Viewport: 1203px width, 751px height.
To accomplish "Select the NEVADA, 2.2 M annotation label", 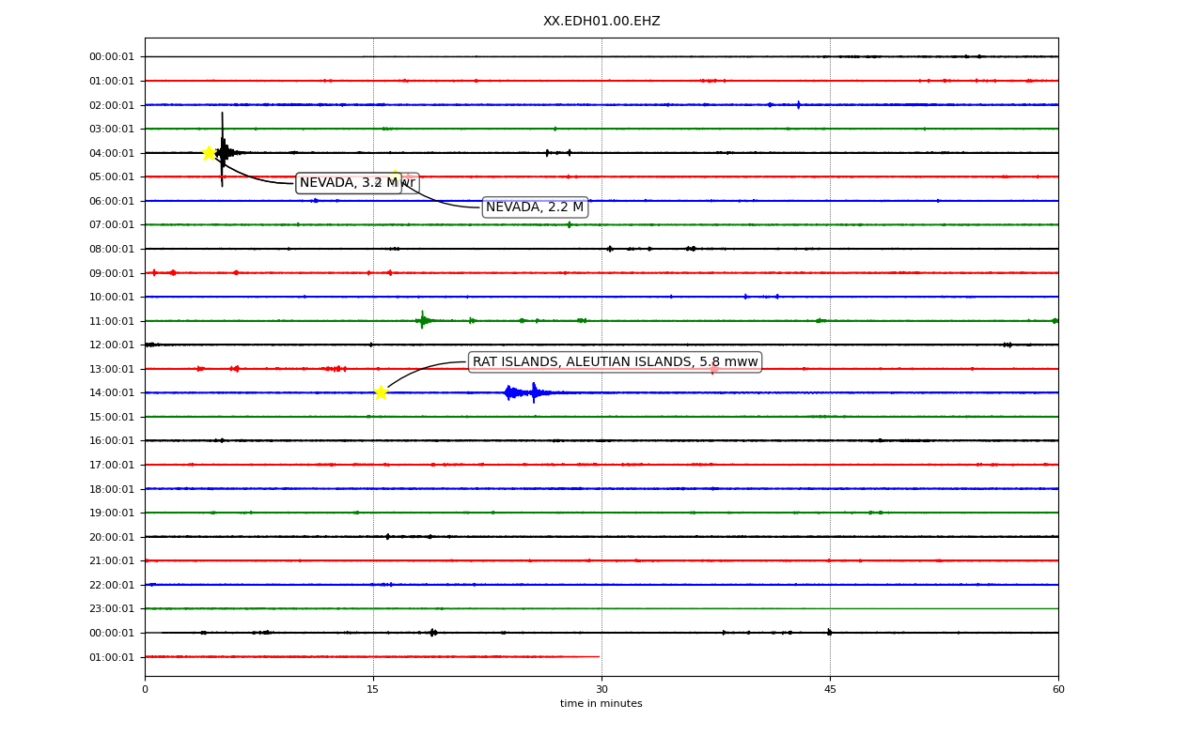I will [535, 207].
